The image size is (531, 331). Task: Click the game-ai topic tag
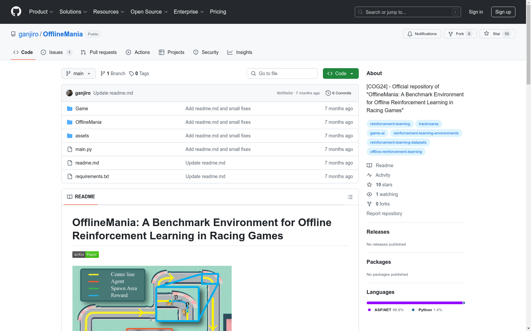(377, 133)
